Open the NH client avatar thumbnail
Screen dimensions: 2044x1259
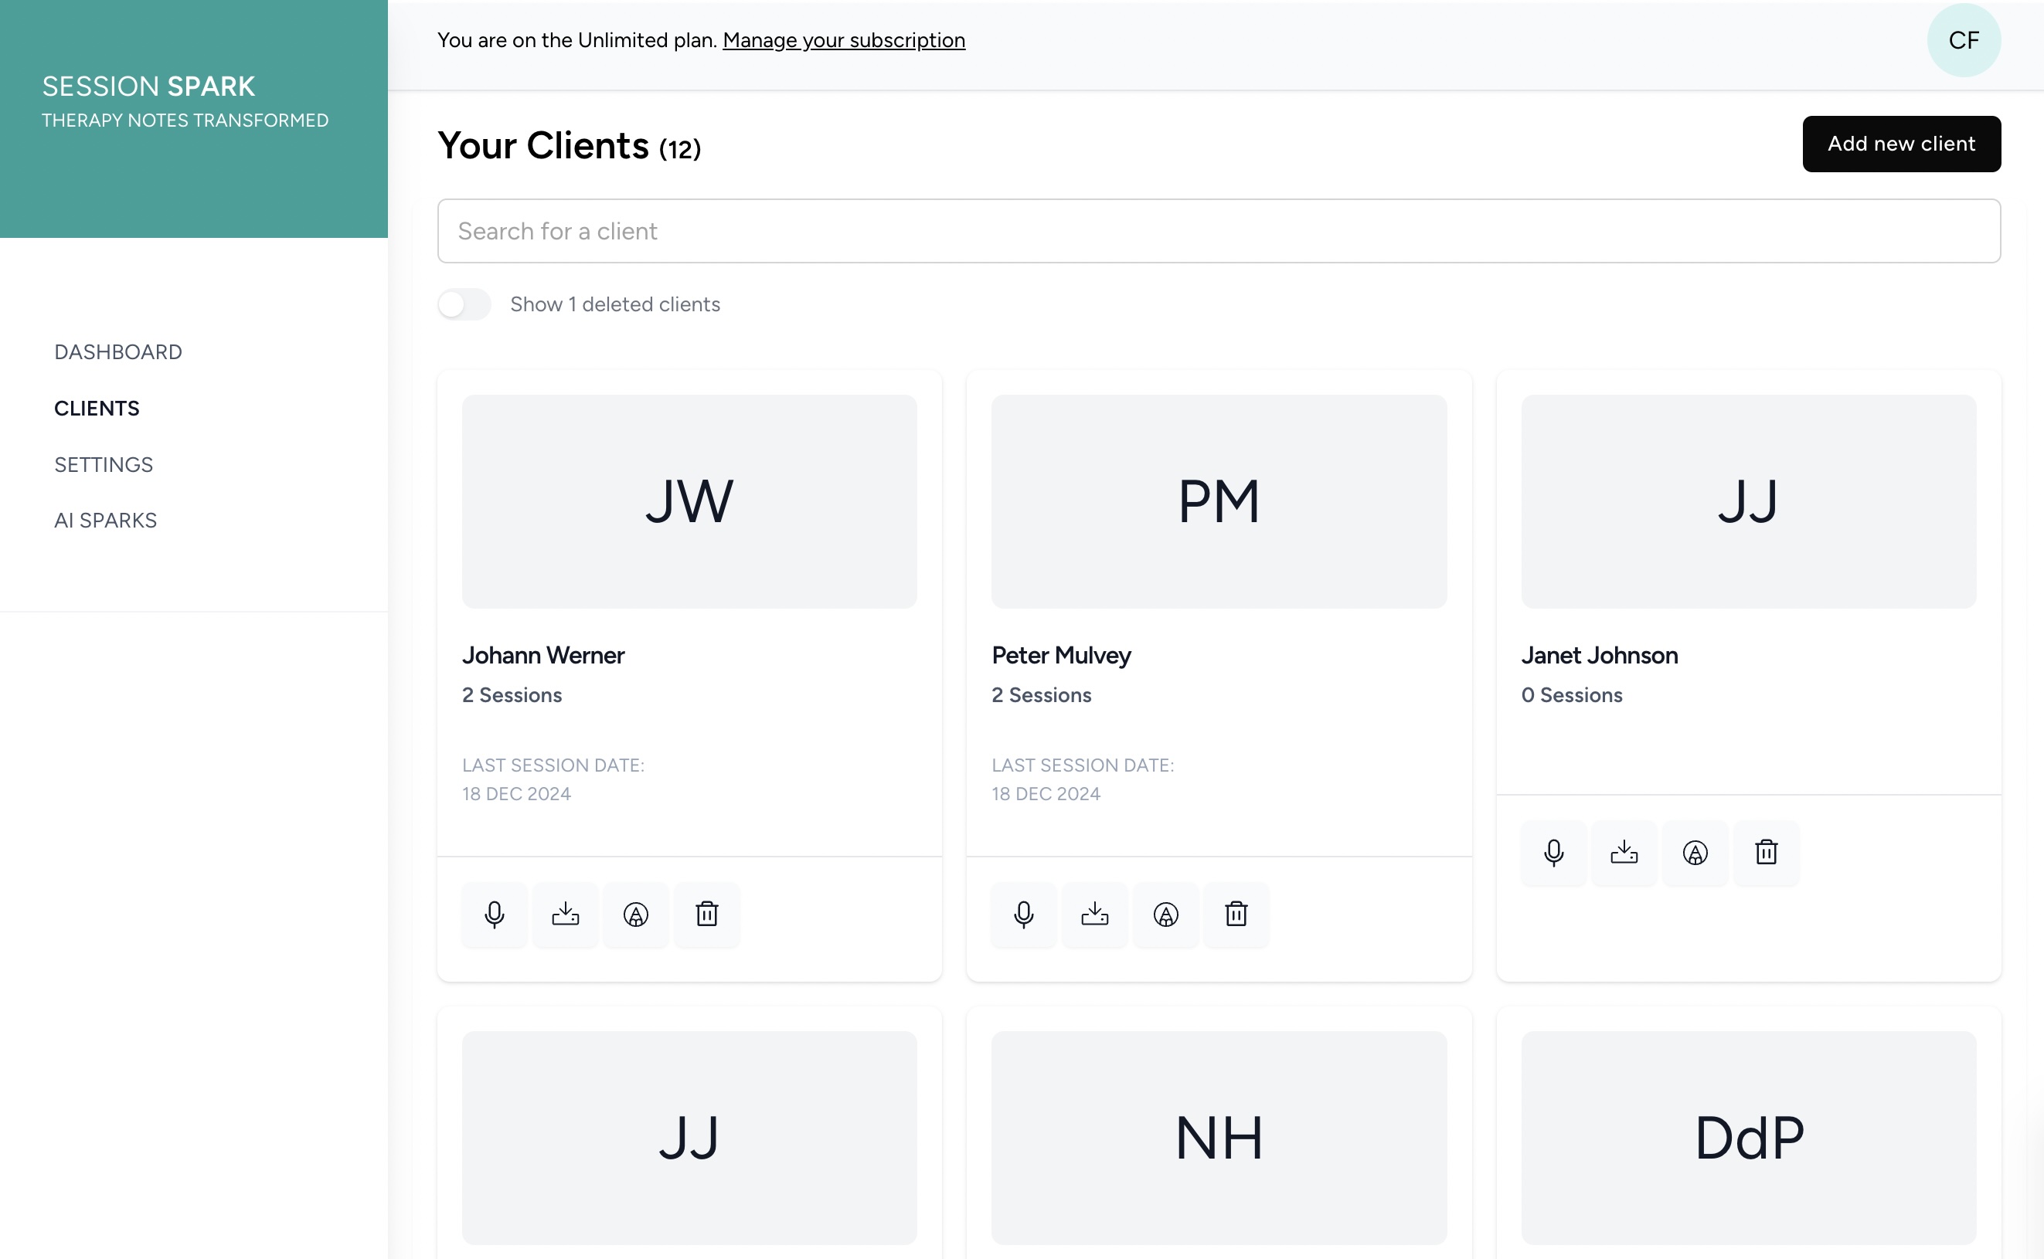(1219, 1139)
